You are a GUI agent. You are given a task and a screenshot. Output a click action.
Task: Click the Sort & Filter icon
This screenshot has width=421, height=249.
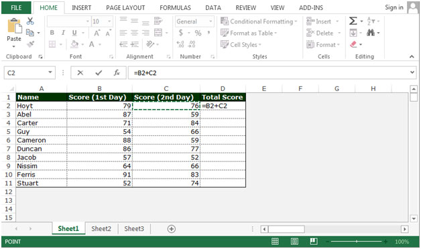371,21
